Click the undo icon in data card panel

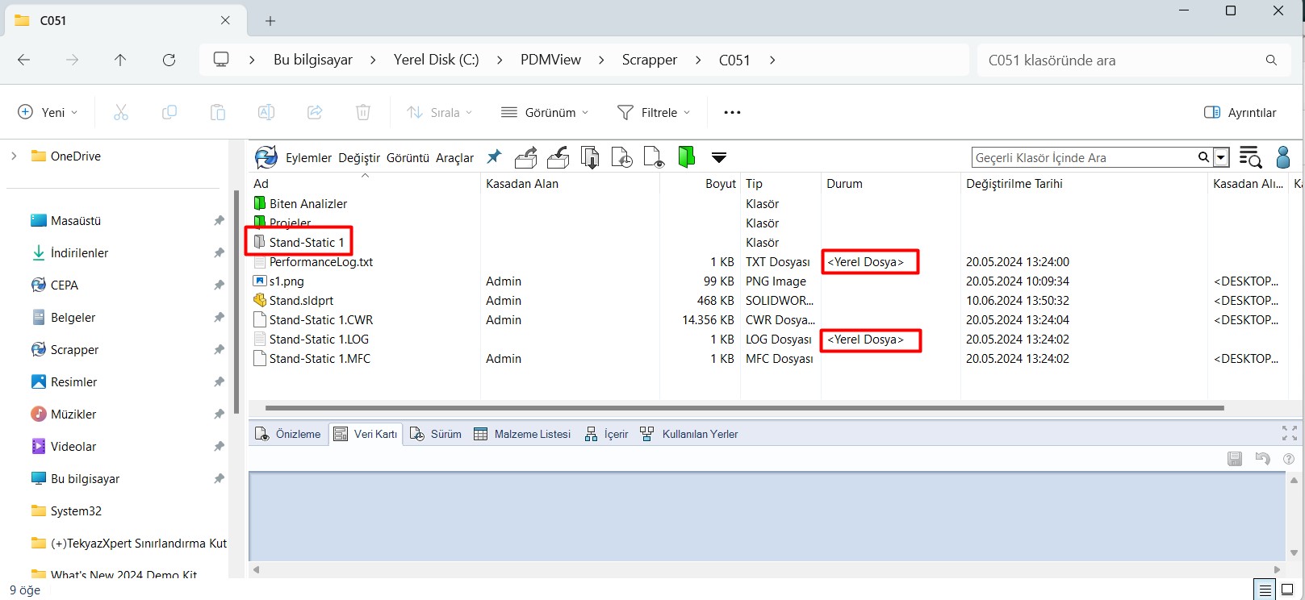[1263, 458]
